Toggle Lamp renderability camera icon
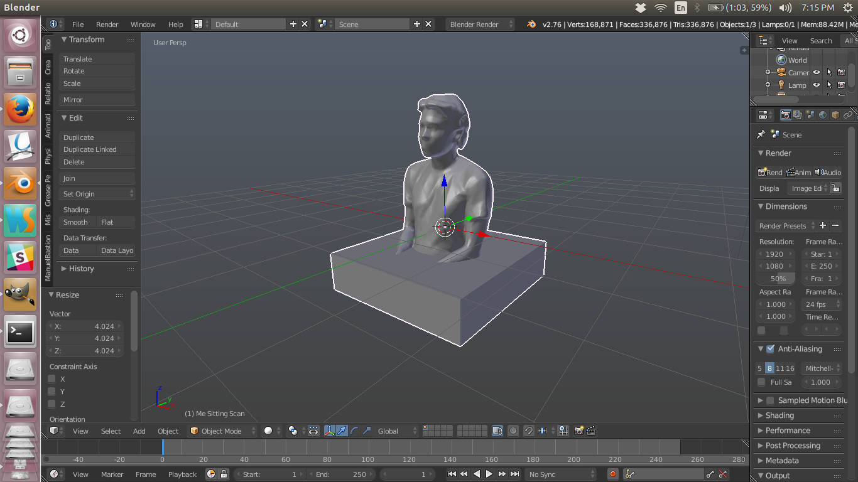 coord(841,85)
